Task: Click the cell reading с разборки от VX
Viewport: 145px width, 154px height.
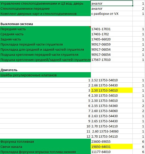Action: pyautogui.click(x=112, y=14)
